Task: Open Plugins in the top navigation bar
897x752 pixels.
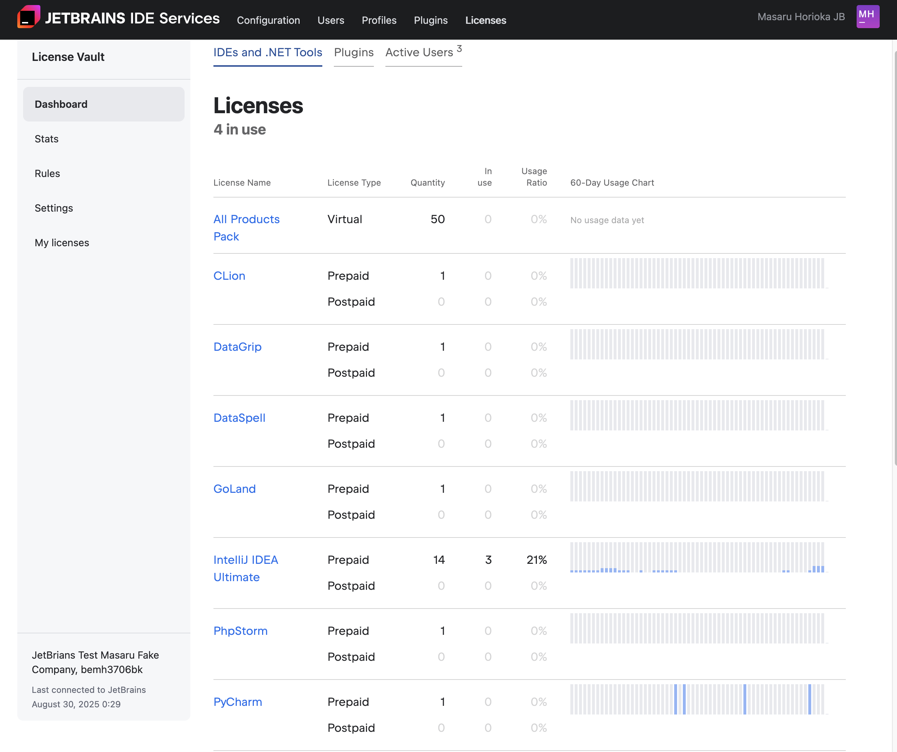Action: (430, 20)
